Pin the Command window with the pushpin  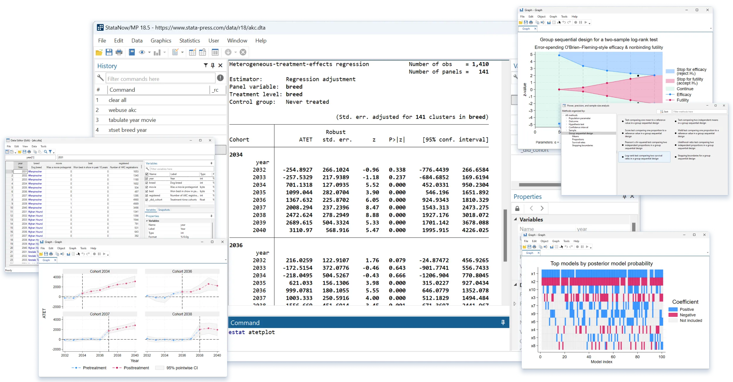tap(503, 323)
